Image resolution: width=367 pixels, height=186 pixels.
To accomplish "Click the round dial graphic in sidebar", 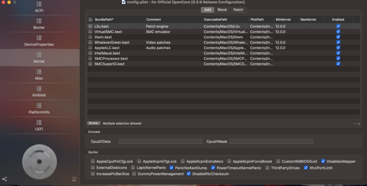I will click(39, 162).
